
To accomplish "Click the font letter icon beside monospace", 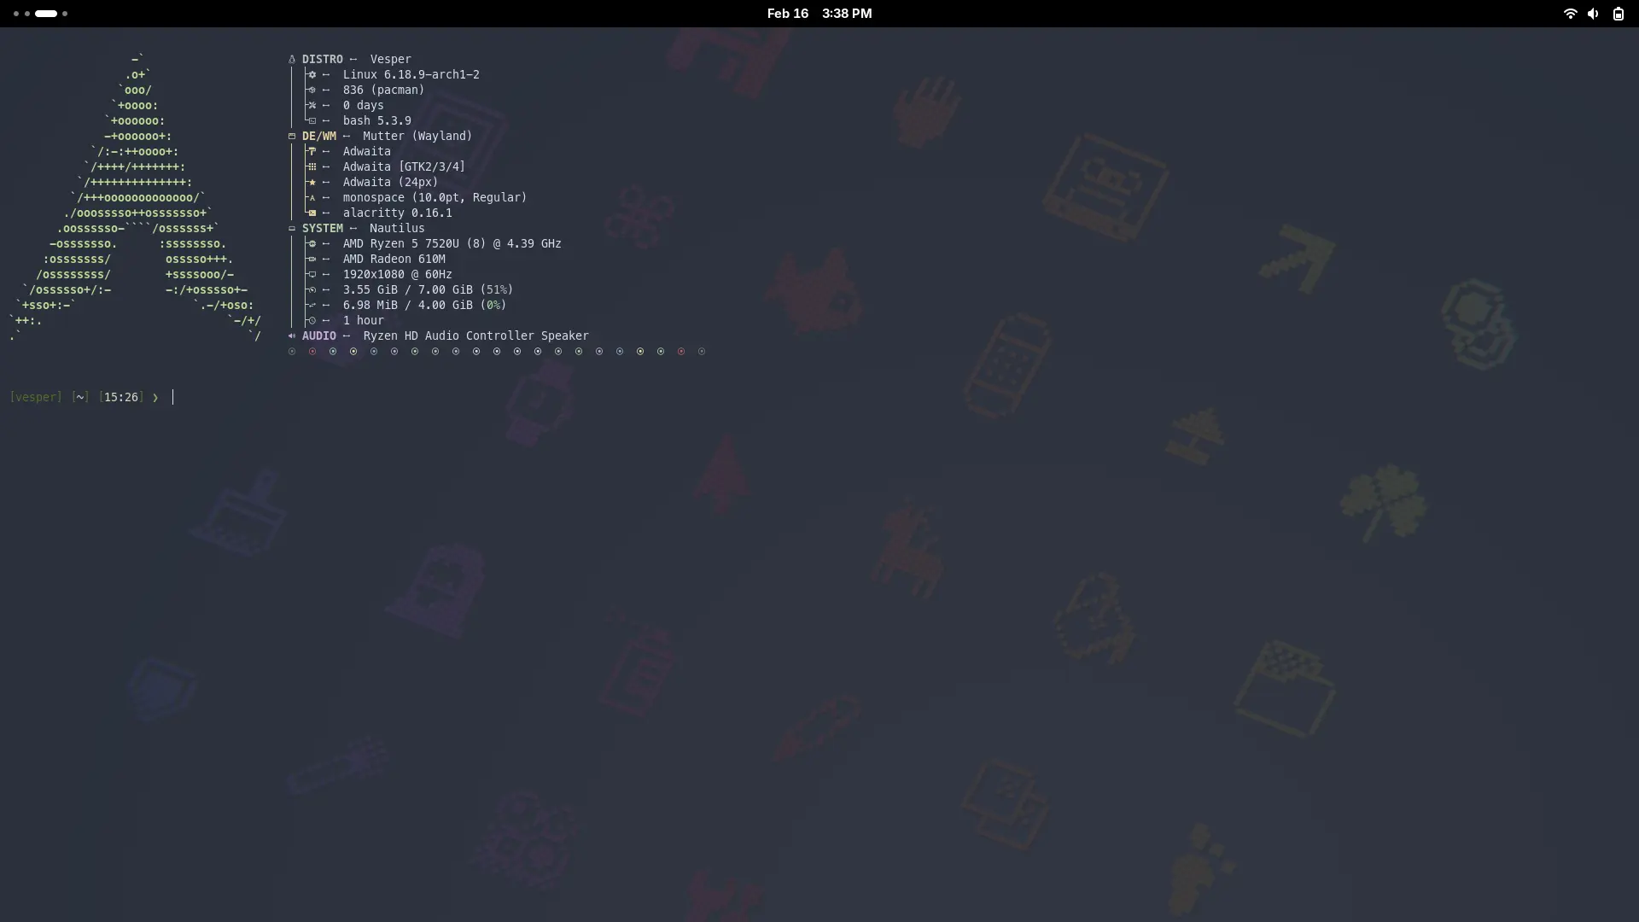I will click(x=312, y=198).
